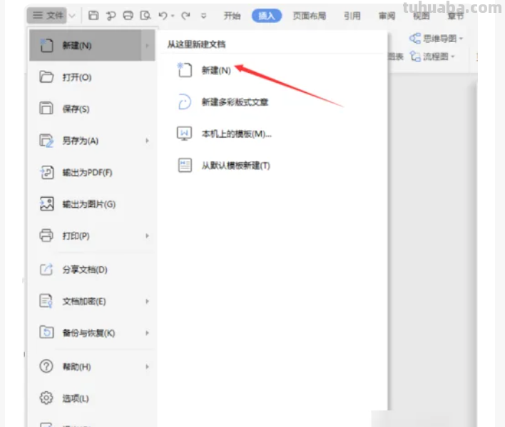The image size is (505, 427).
Task: Expand the 文档加密(E) submenu arrow
Action: (x=147, y=301)
